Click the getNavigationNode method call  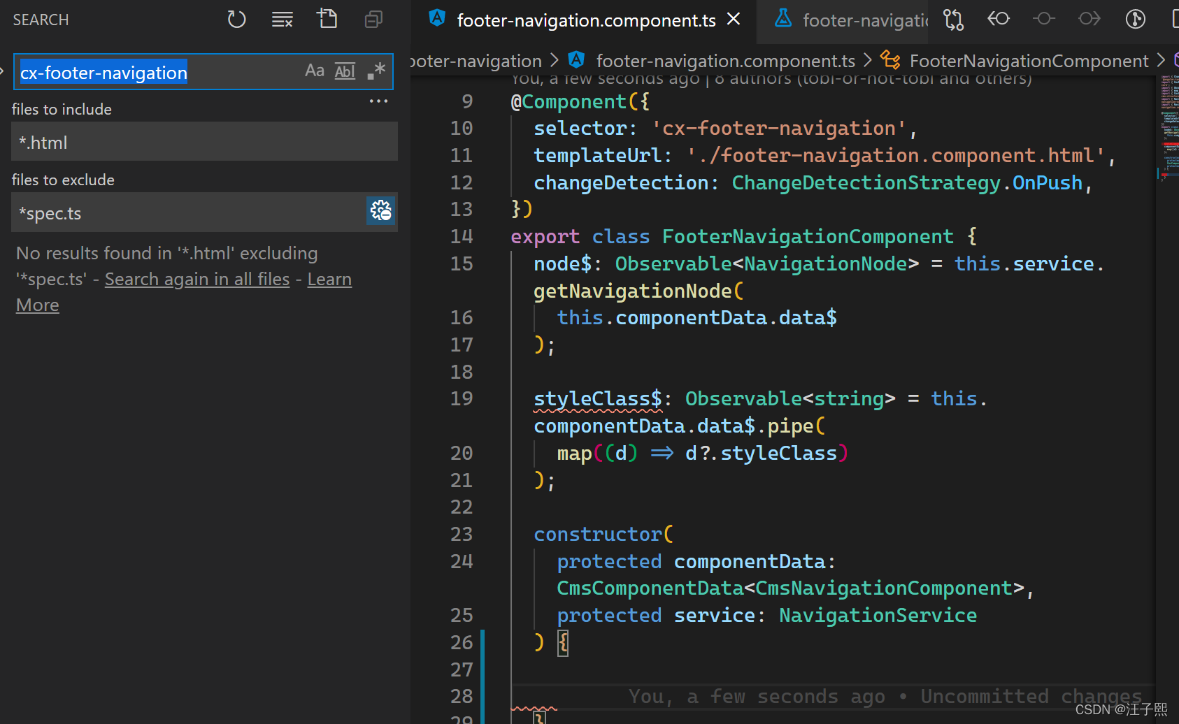(633, 291)
